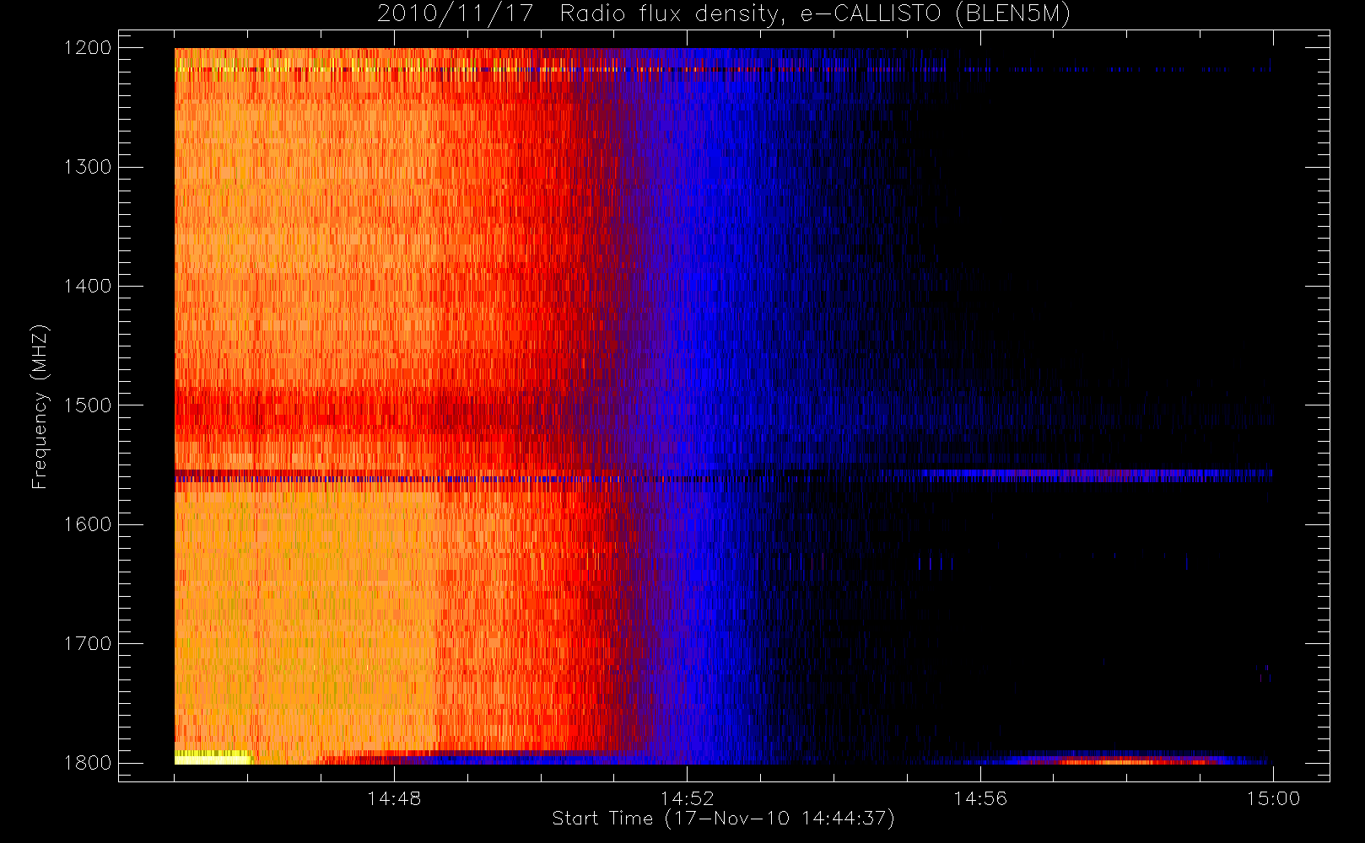1365x843 pixels.
Task: Click the bright yellow patch at 1800 MHz start
Action: tap(213, 757)
